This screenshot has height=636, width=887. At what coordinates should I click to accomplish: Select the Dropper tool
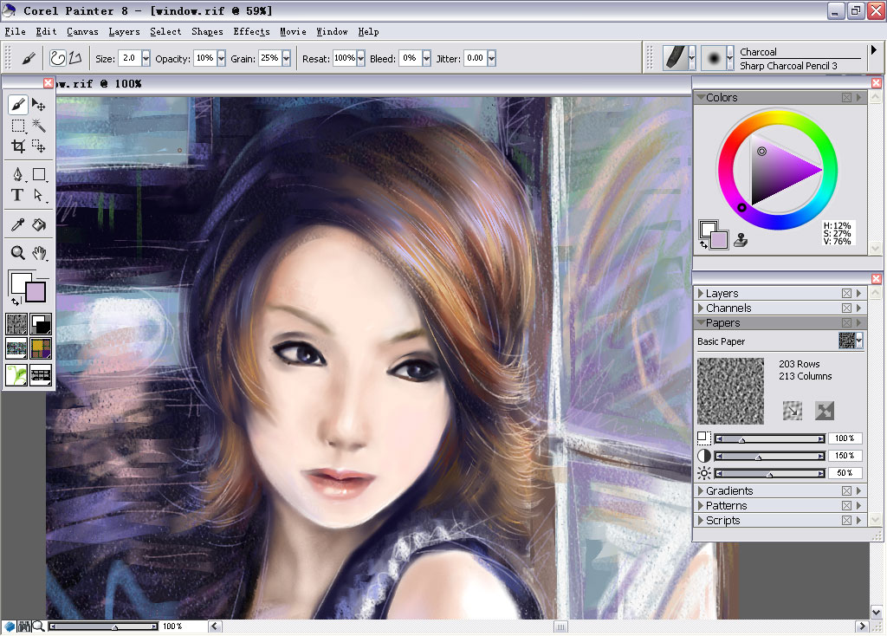(17, 224)
